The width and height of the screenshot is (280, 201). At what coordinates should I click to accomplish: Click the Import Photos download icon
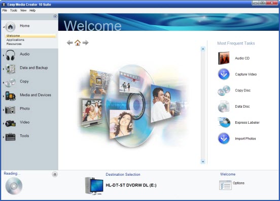tap(224, 138)
